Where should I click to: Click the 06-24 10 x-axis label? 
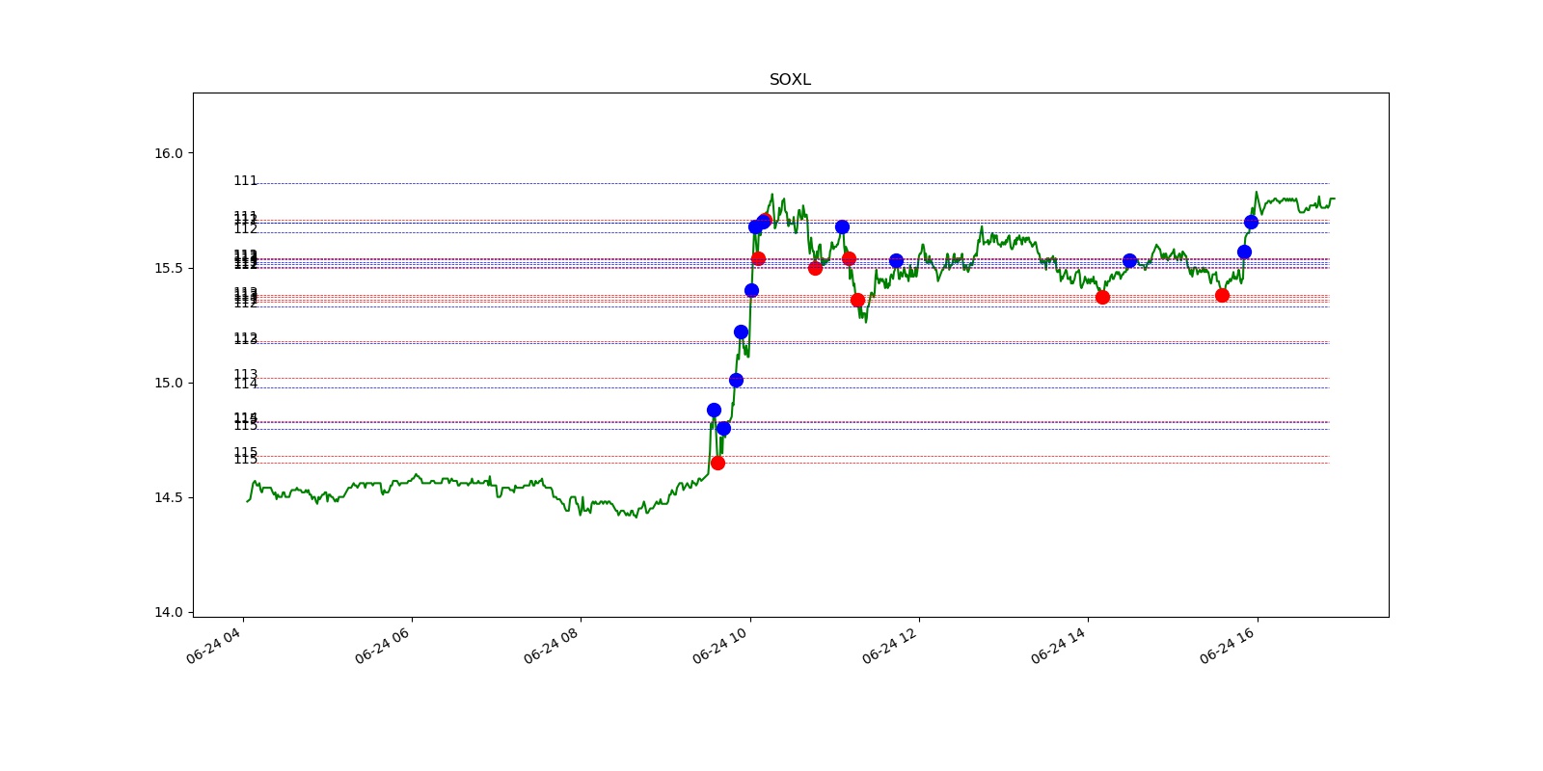point(720,646)
